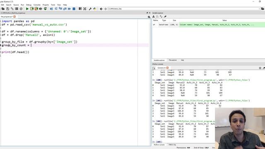
Task: Click Save data as icon in Variable explorer
Action: pos(161,17)
